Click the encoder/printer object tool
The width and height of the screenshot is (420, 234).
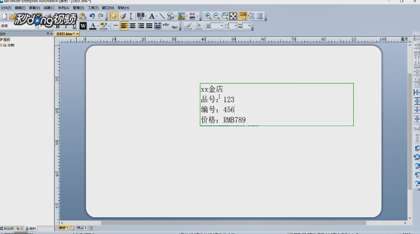(192, 16)
